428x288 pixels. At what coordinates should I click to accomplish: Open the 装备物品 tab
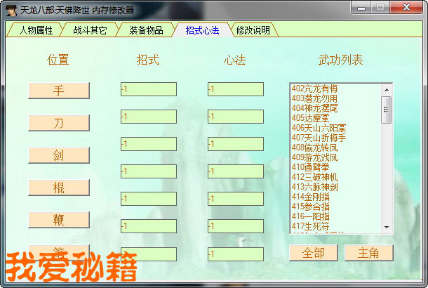(x=146, y=30)
